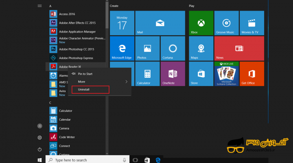Click the scrollbar down arrow in app list
293x163 pixels.
[107, 154]
